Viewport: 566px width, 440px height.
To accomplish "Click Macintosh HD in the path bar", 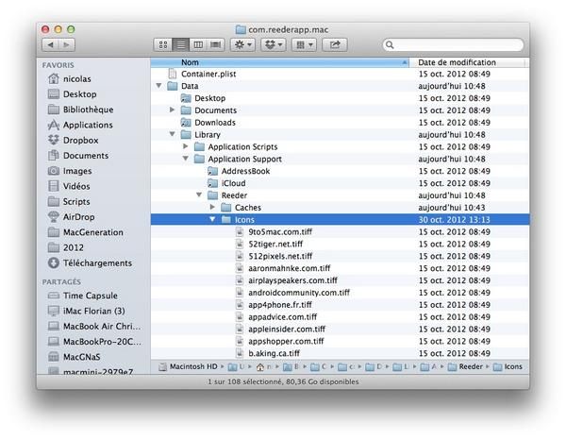I will (192, 366).
